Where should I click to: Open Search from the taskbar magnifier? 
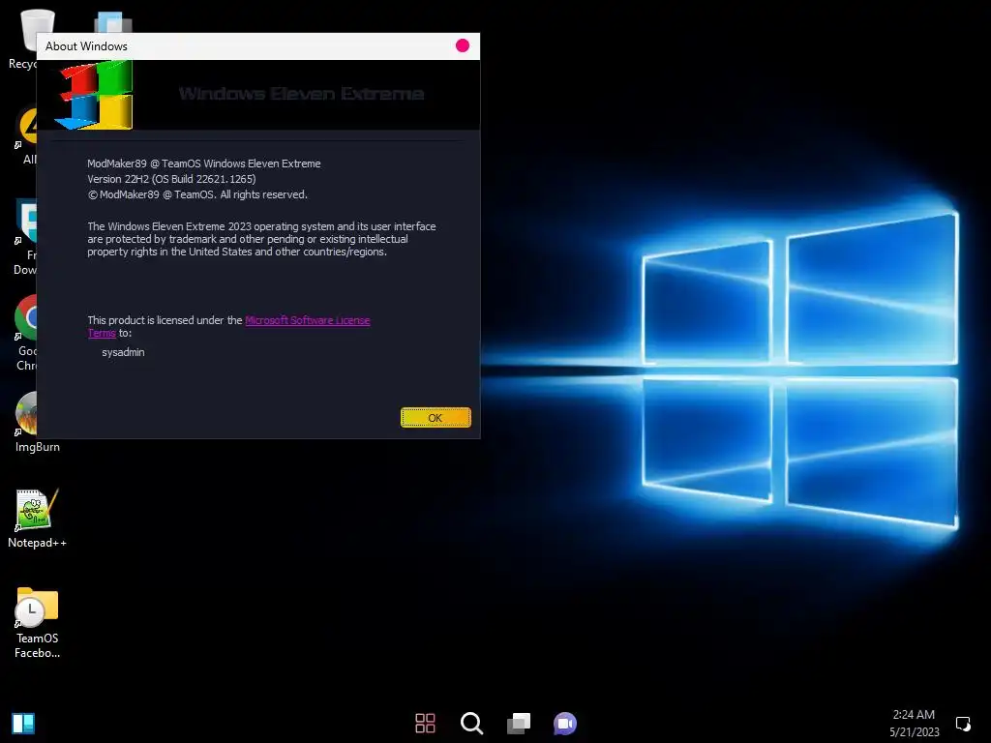(471, 724)
